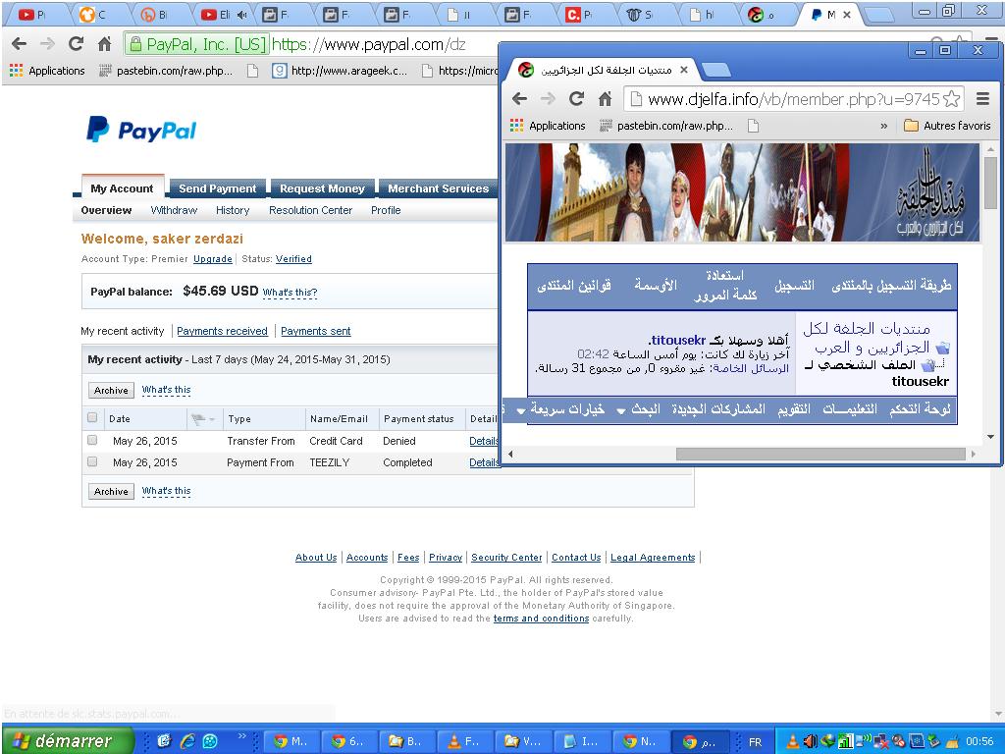1005x754 pixels.
Task: Open the titousekr welcome username link
Action: 678,340
